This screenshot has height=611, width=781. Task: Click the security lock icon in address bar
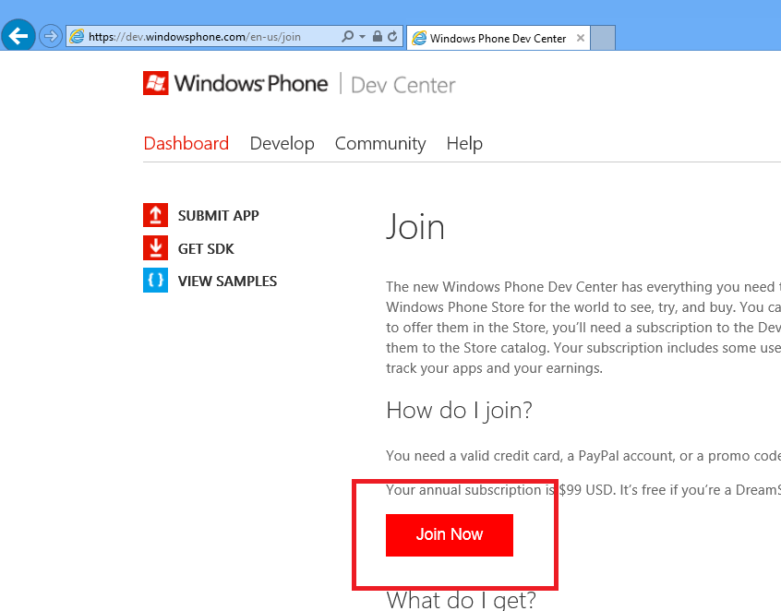tap(378, 36)
